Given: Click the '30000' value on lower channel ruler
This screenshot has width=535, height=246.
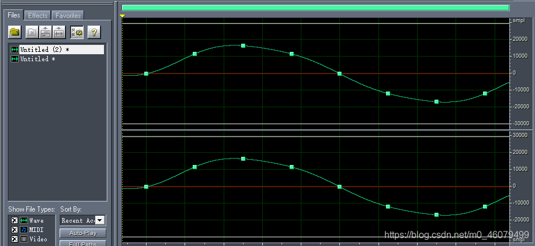Looking at the screenshot, I should [x=520, y=135].
